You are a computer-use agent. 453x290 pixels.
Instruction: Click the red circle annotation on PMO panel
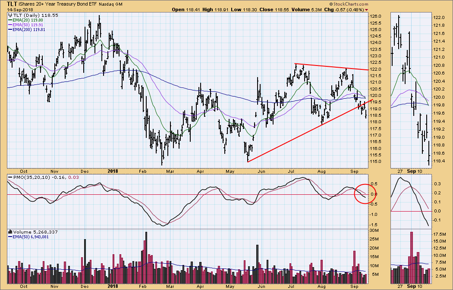click(x=364, y=193)
